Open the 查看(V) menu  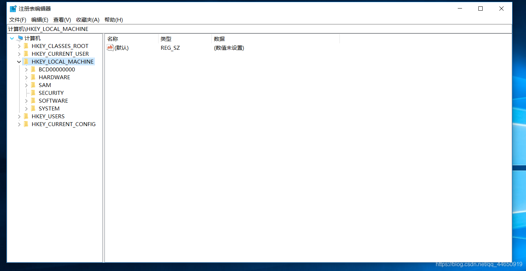coord(62,20)
